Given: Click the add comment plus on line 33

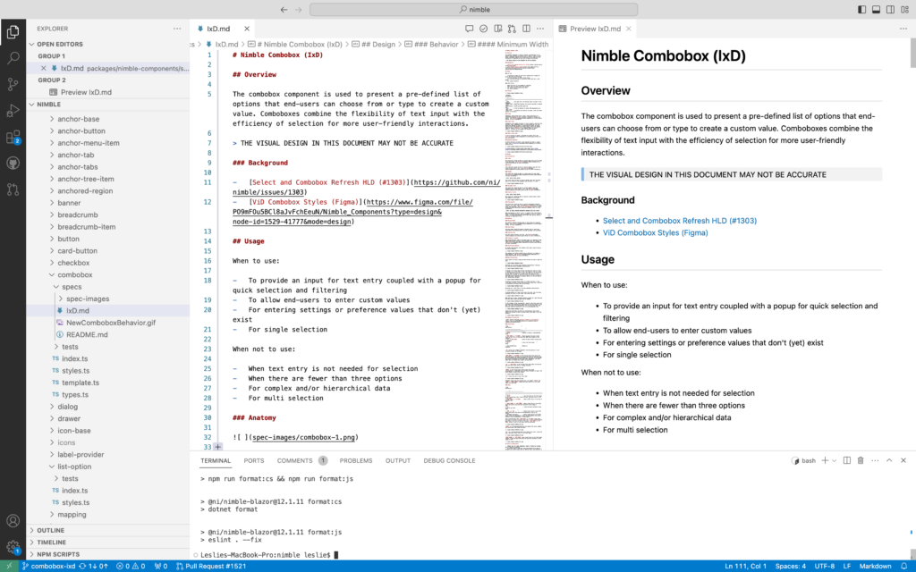Looking at the screenshot, I should [x=218, y=447].
